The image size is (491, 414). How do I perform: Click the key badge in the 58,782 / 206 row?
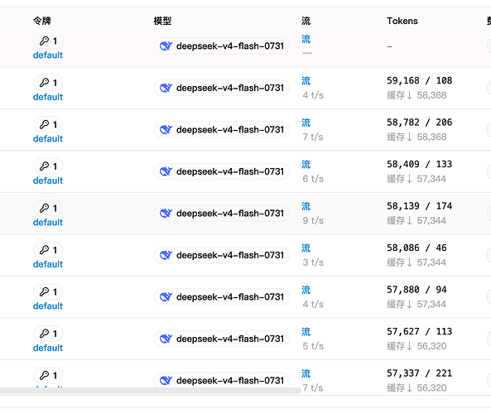(x=48, y=125)
